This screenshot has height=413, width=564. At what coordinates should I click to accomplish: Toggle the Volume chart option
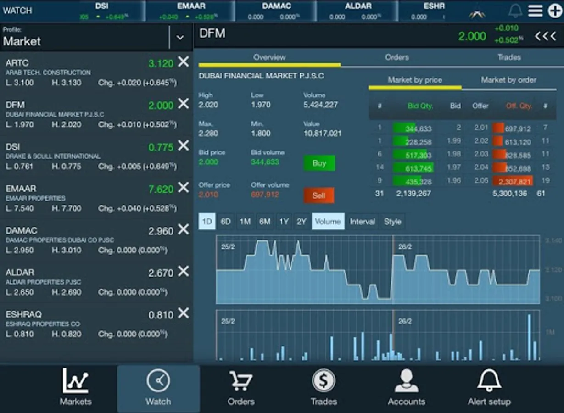(328, 222)
